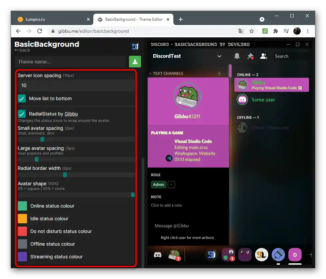The width and height of the screenshot is (326, 279).
Task: Click Gibbu's avatar in the user popout
Action: 187,96
